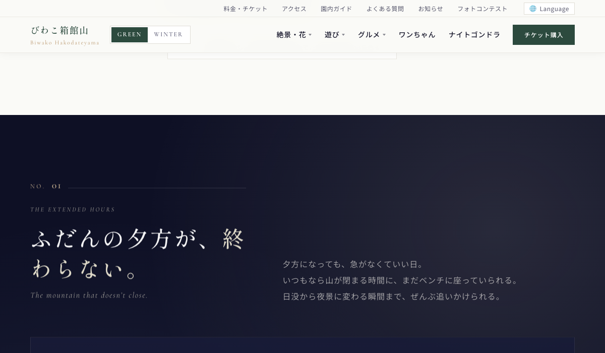This screenshot has height=353, width=605.
Task: Go to 園内ガイド
Action: 336,9
